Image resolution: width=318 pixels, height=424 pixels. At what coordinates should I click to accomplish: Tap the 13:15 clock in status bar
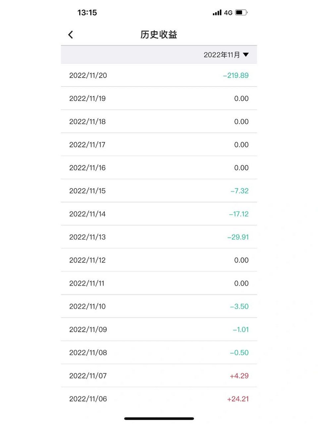coord(87,13)
